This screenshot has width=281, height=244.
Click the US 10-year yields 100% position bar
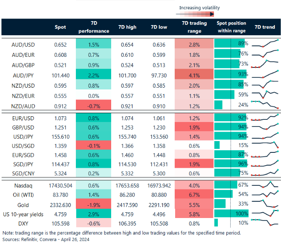click(x=231, y=213)
